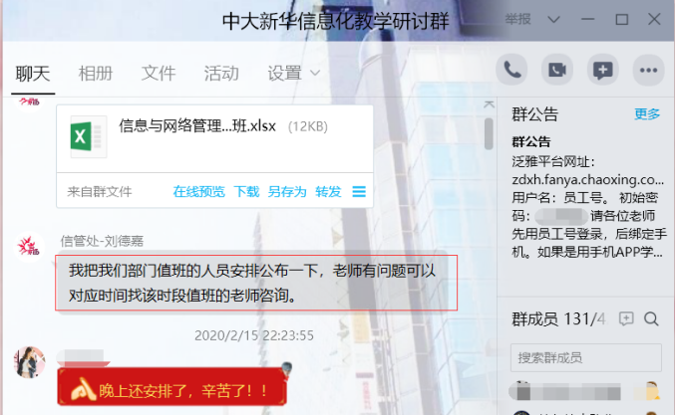Click 在线预览 link for xlsx
Image resolution: width=675 pixels, height=415 pixels.
click(x=198, y=192)
